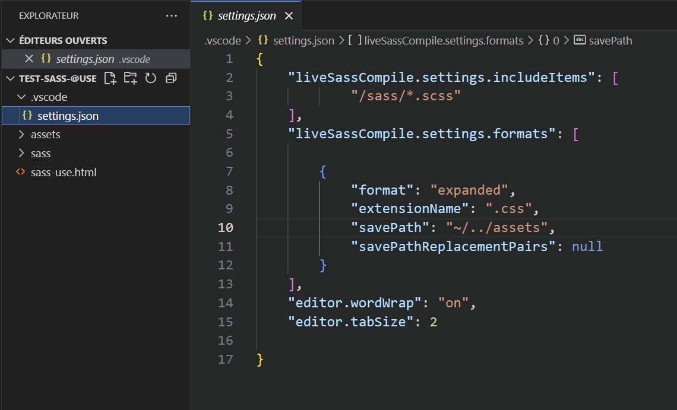Image resolution: width=677 pixels, height=410 pixels.
Task: Click the 0 index breadcrumb segment
Action: pyautogui.click(x=556, y=40)
